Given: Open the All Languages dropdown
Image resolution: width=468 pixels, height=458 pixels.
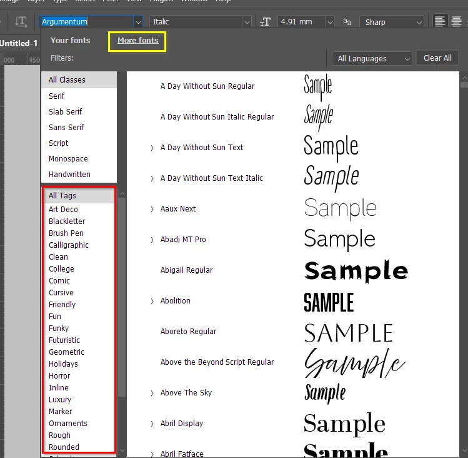Looking at the screenshot, I should (x=372, y=59).
